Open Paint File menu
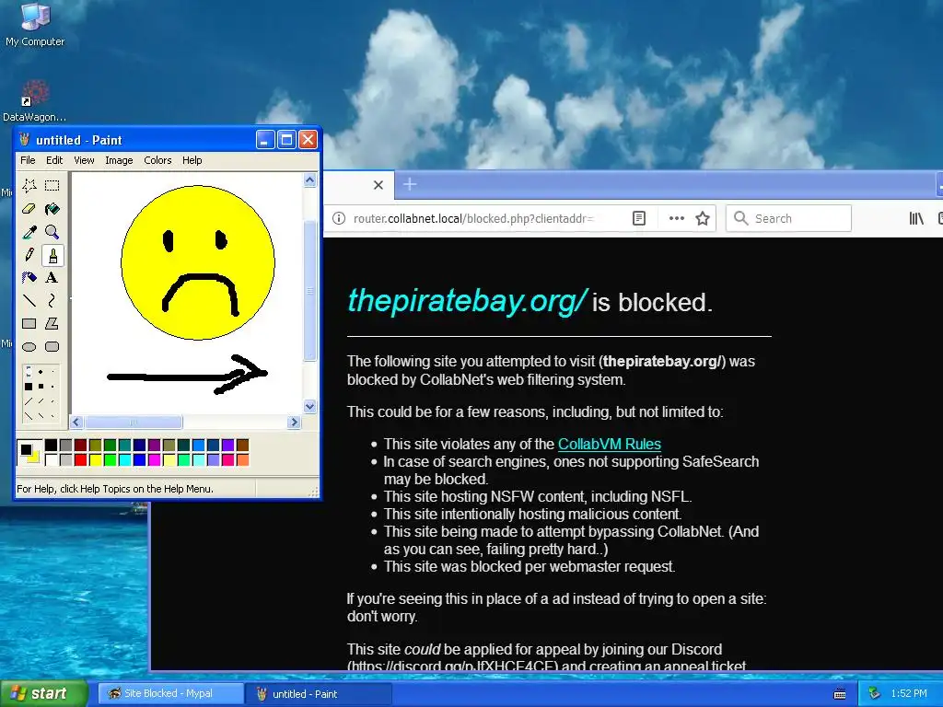 [x=28, y=160]
